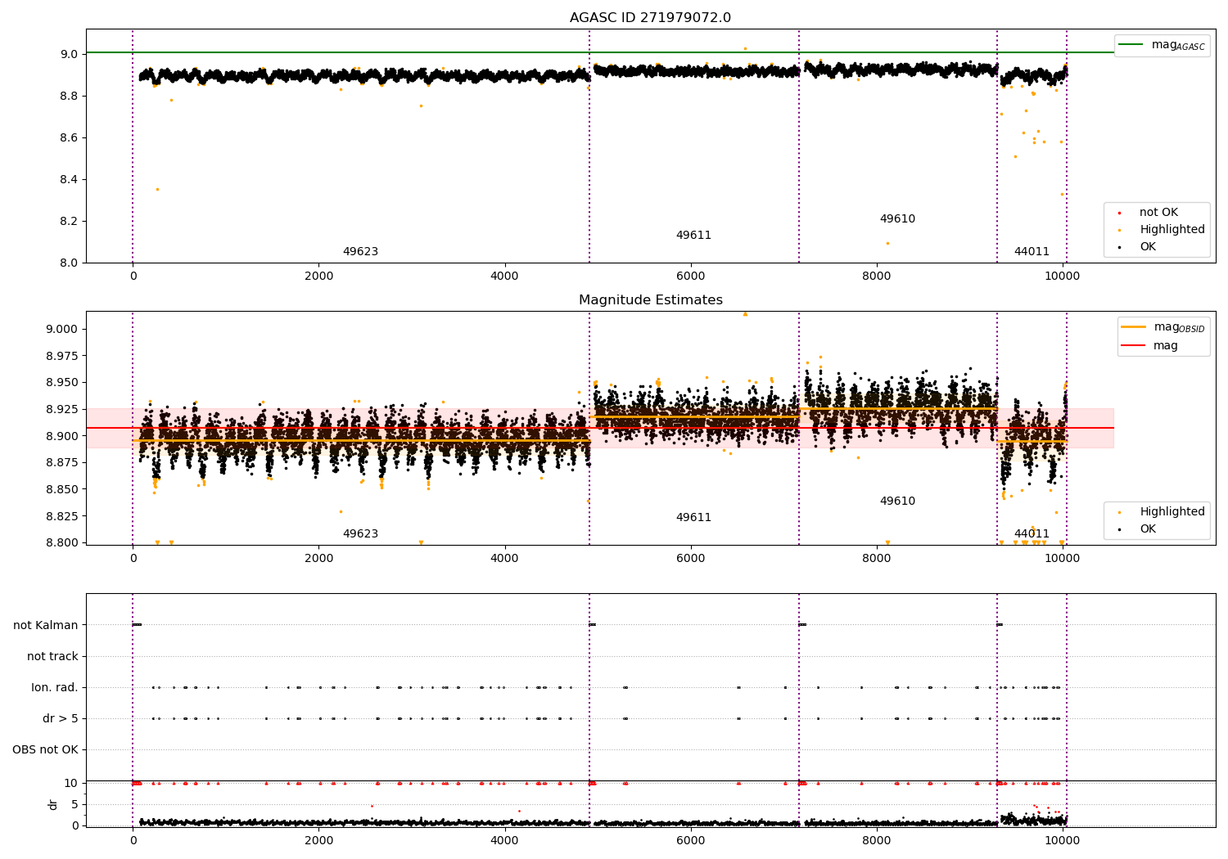Click y-tick '8.0' on the top plot
1228x859 pixels.
tap(70, 263)
